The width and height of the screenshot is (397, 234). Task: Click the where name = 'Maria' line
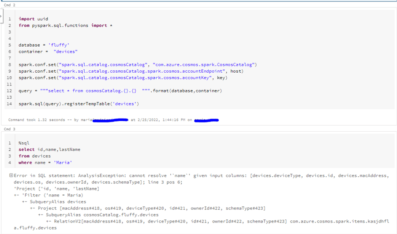pyautogui.click(x=45, y=163)
